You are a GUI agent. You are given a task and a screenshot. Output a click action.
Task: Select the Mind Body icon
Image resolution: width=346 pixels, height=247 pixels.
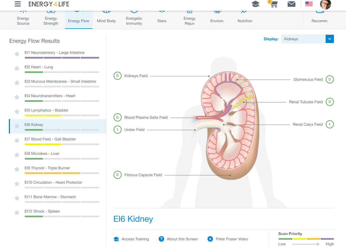106,17
